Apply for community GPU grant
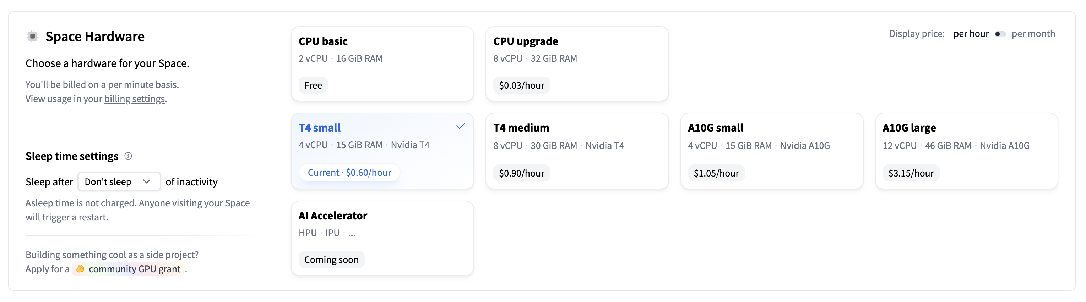This screenshot has height=302, width=1086. 134,269
